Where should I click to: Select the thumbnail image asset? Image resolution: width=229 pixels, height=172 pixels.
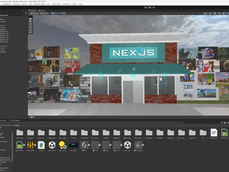pyautogui.click(x=73, y=146)
